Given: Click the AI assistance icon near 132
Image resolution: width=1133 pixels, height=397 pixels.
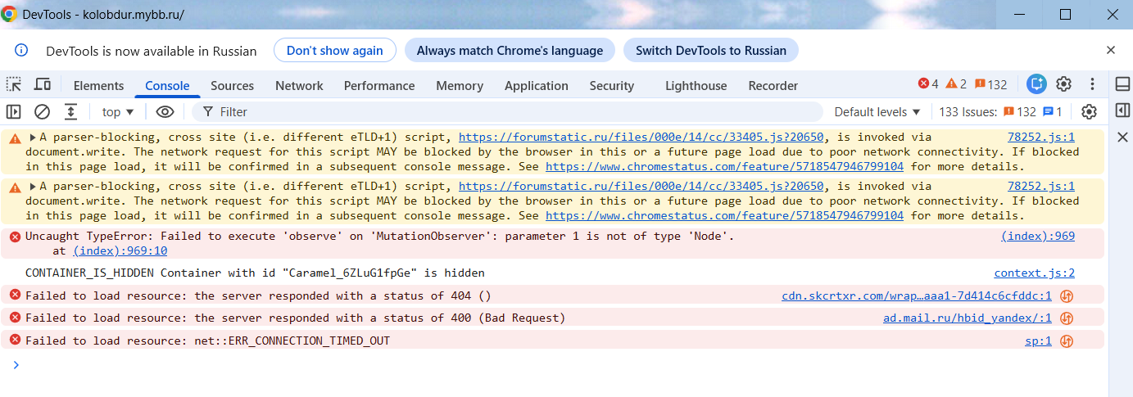Looking at the screenshot, I should pyautogui.click(x=1037, y=84).
